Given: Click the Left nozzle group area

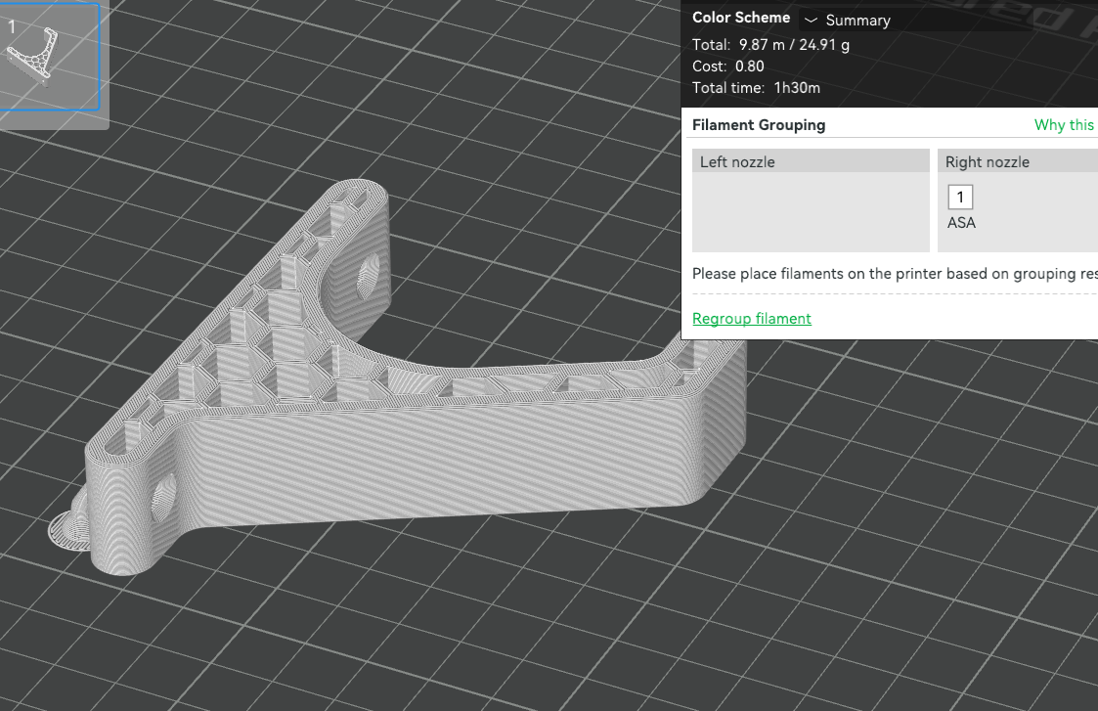Looking at the screenshot, I should [811, 200].
